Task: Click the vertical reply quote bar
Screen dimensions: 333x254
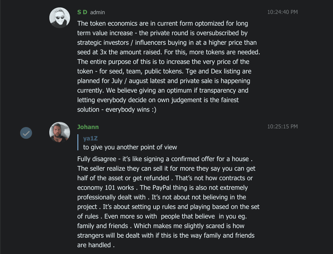Action: click(x=78, y=143)
